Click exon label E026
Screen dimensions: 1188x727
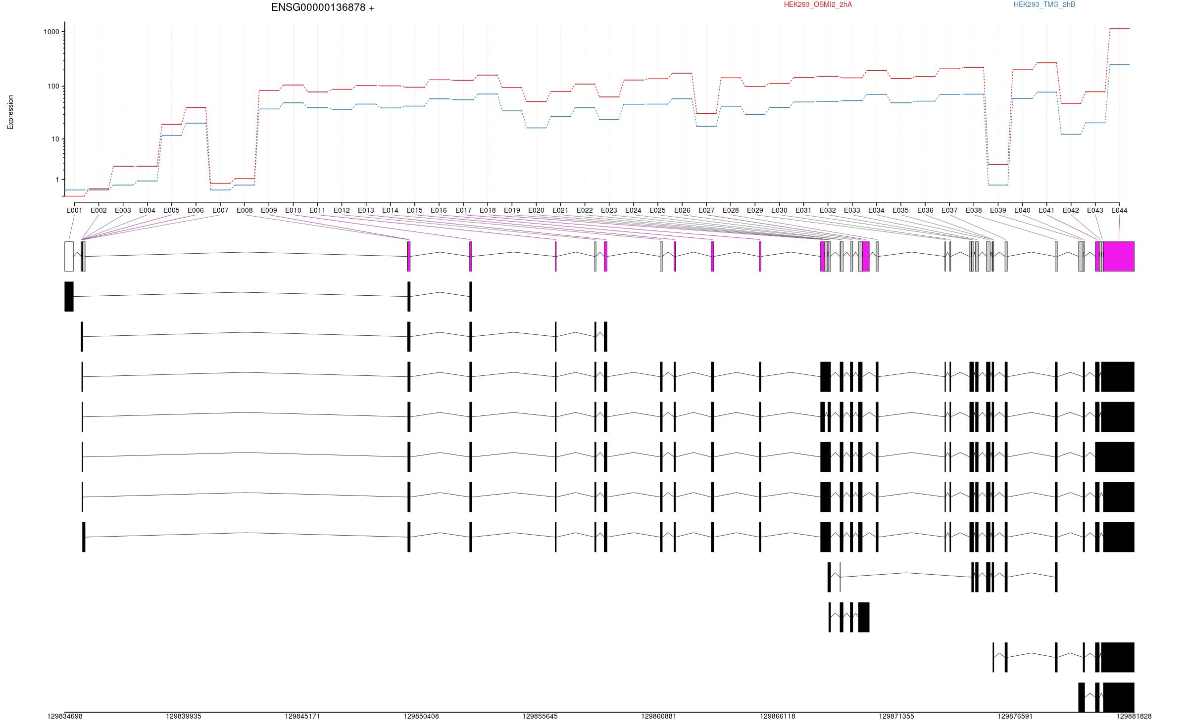pos(682,210)
